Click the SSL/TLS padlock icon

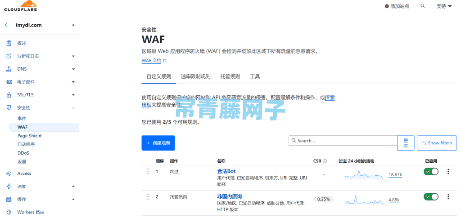click(x=9, y=95)
